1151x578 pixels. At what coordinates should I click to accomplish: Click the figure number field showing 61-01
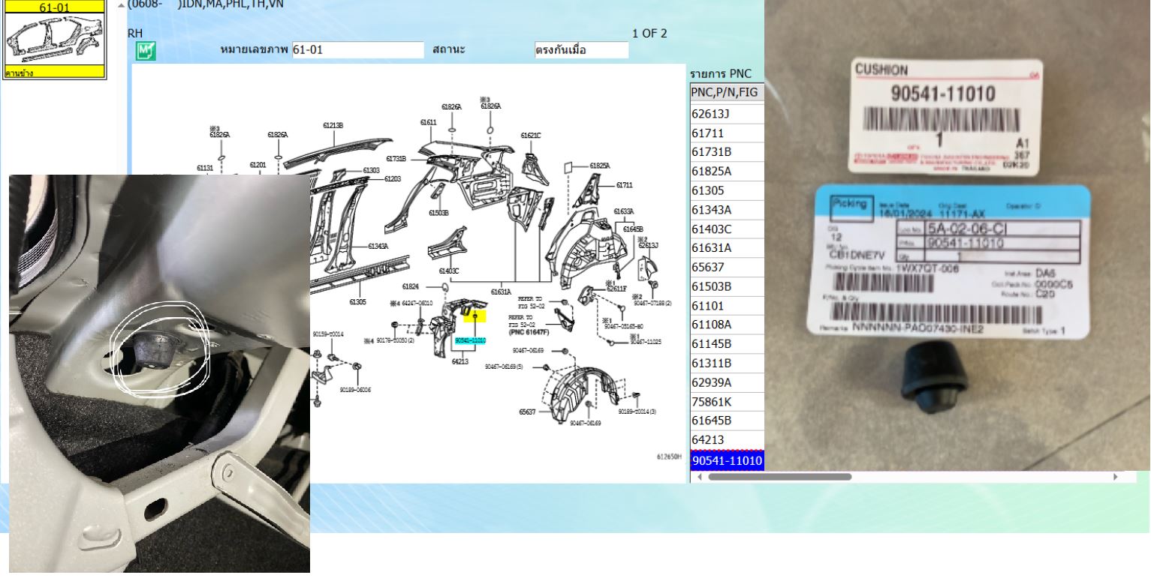click(x=357, y=50)
